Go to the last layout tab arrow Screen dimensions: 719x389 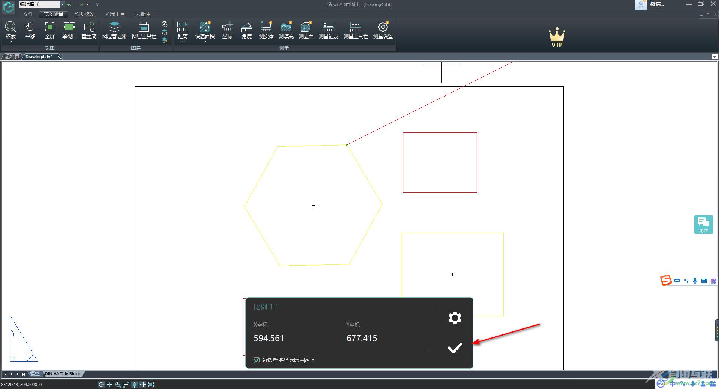pyautogui.click(x=24, y=374)
